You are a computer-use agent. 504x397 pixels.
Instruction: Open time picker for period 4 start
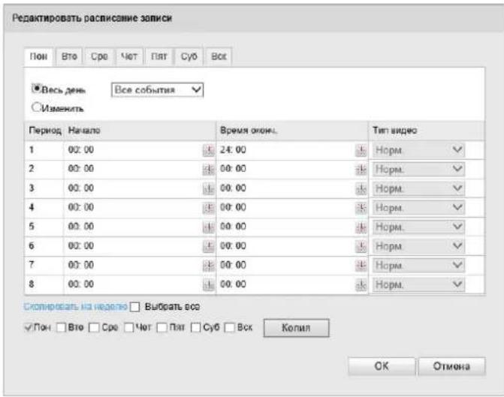209,208
